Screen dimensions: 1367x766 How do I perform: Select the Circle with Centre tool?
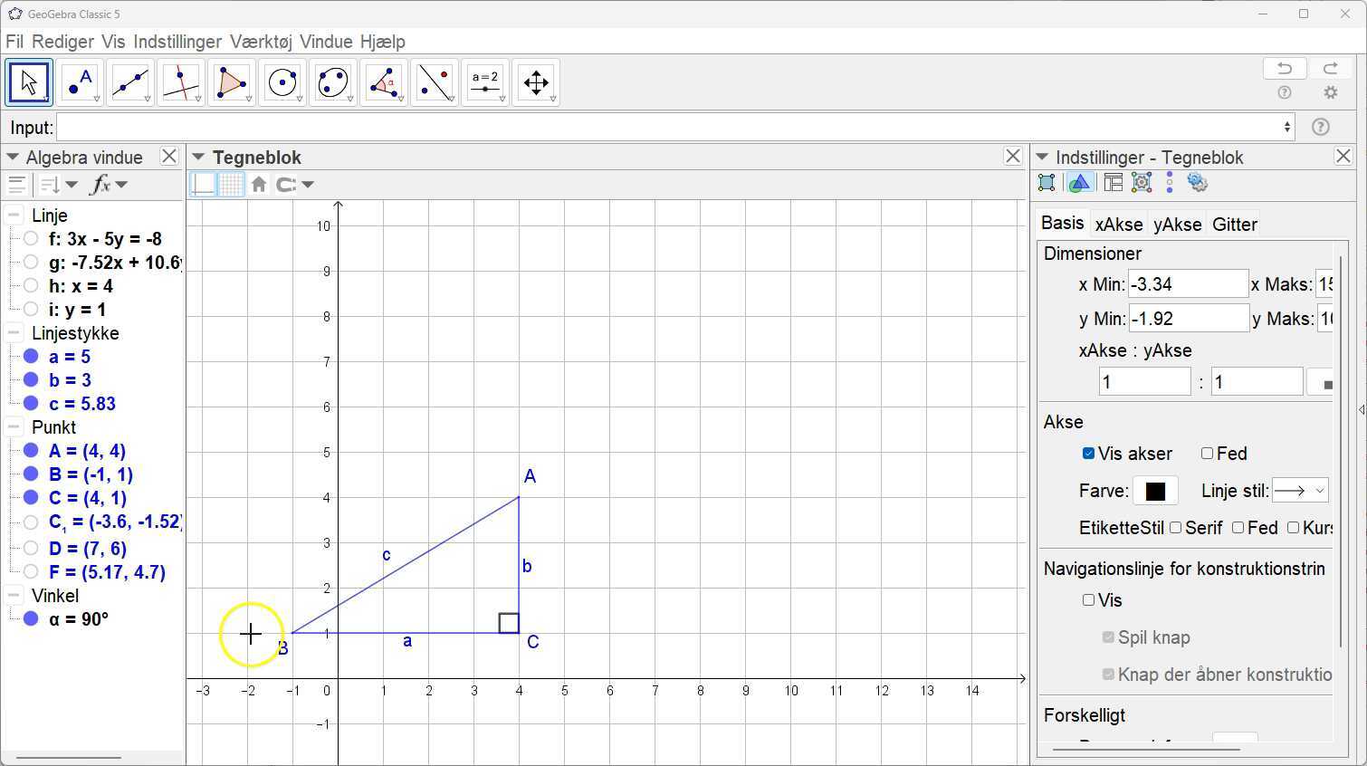pyautogui.click(x=282, y=81)
